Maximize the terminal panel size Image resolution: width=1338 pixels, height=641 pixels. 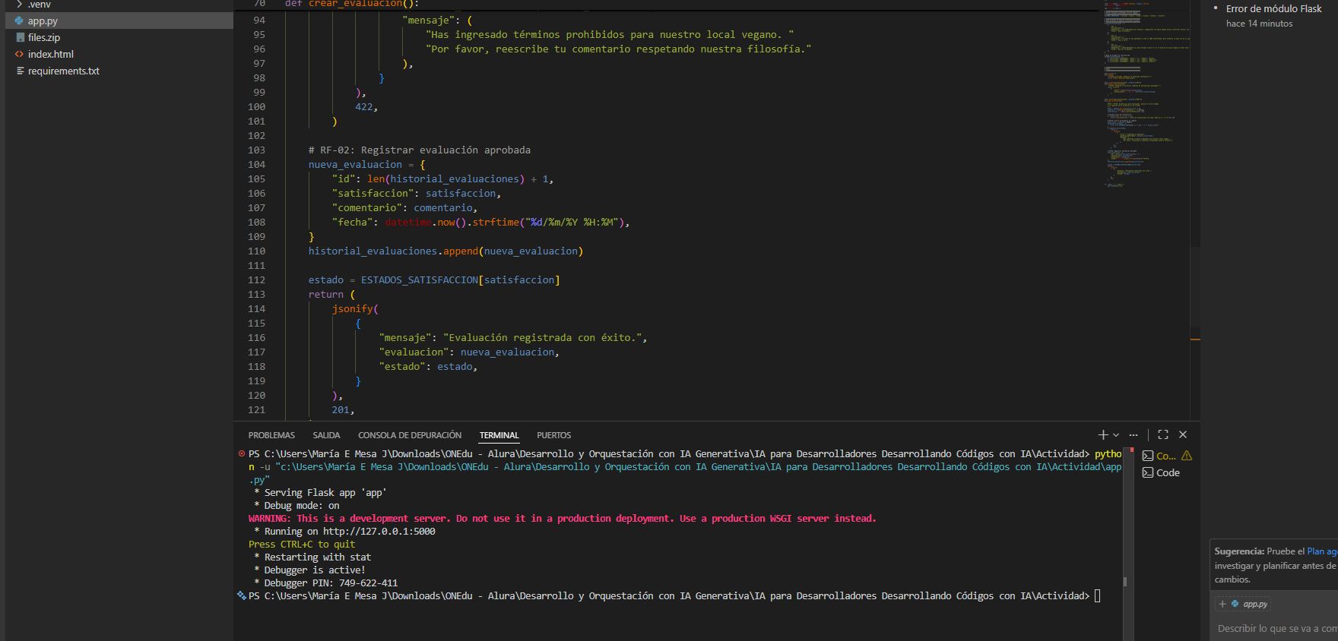pyautogui.click(x=1162, y=435)
